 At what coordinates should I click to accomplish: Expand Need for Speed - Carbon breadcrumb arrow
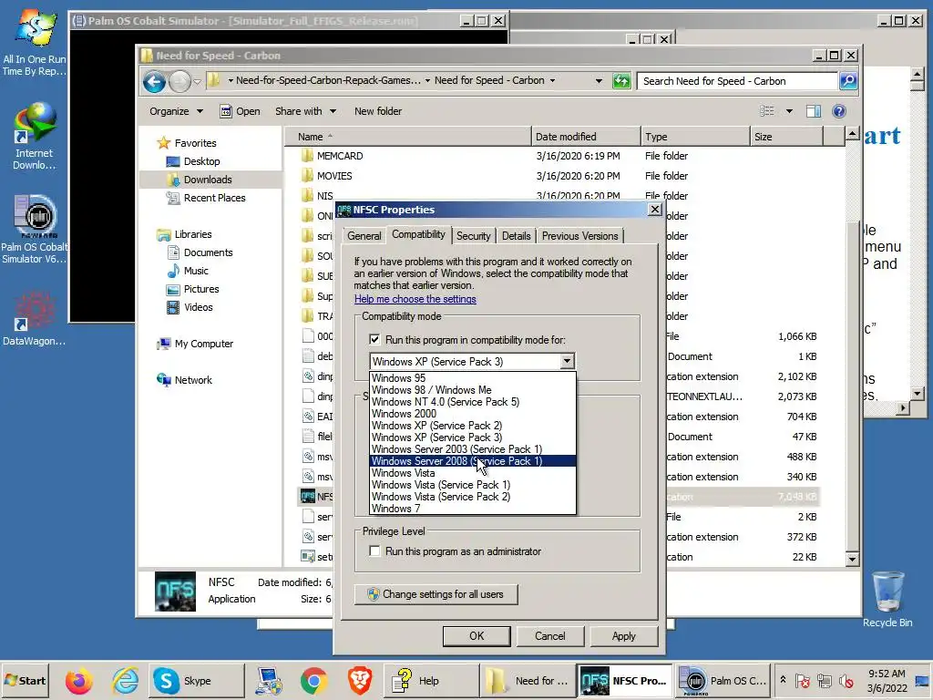pos(552,81)
